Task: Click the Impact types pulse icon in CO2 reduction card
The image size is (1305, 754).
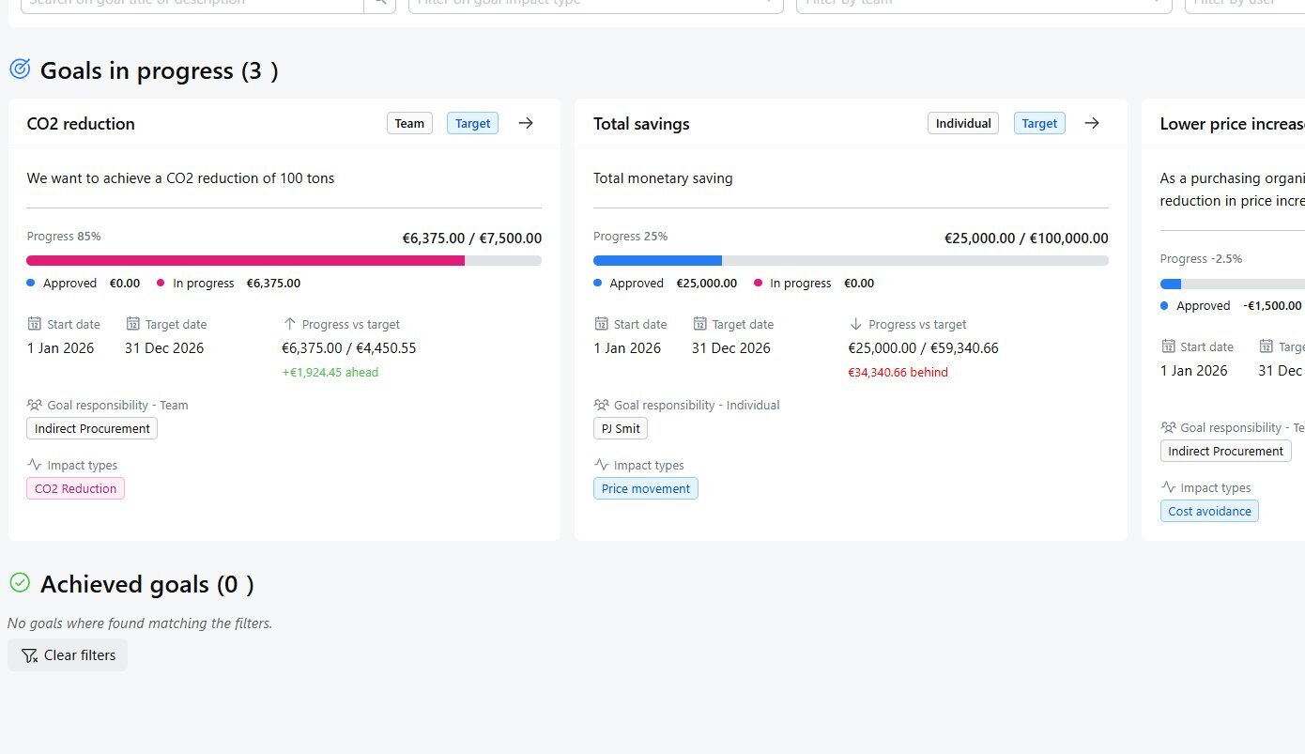Action: coord(35,465)
